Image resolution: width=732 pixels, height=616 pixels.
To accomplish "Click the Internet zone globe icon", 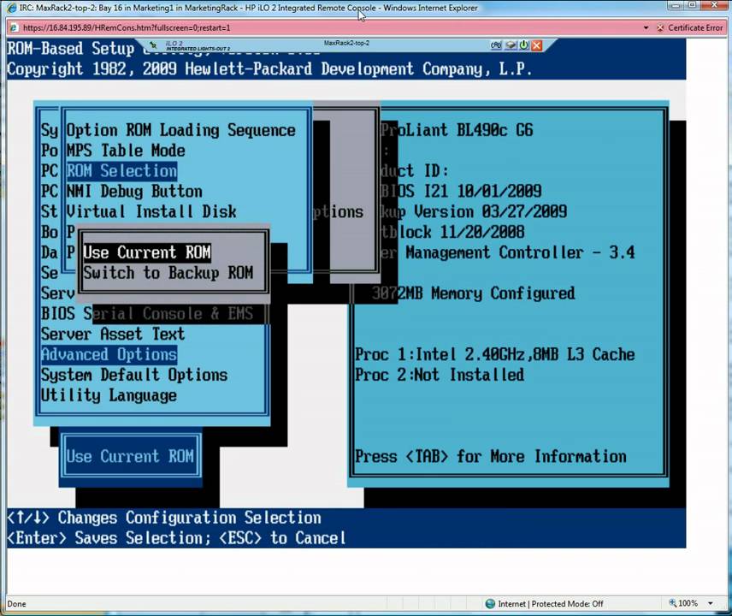I will [x=490, y=603].
